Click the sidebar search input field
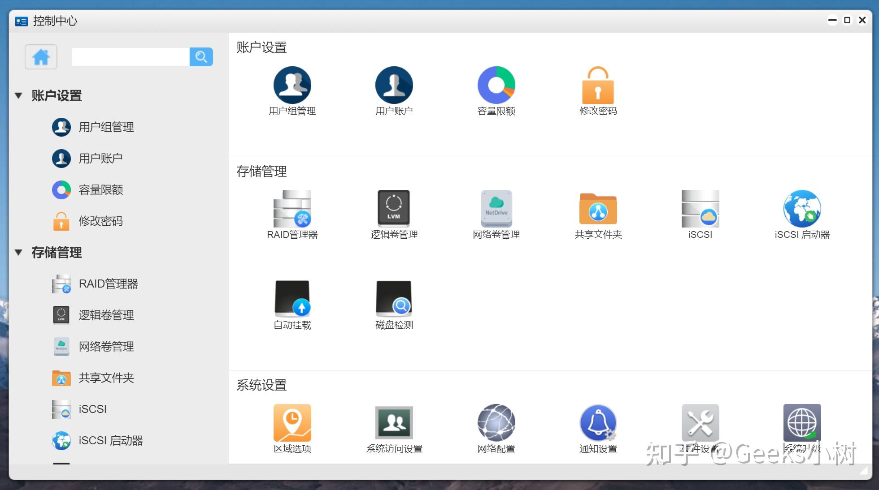 tap(131, 57)
